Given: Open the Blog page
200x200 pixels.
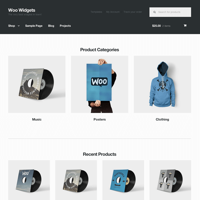Looking at the screenshot, I should [x=51, y=26].
